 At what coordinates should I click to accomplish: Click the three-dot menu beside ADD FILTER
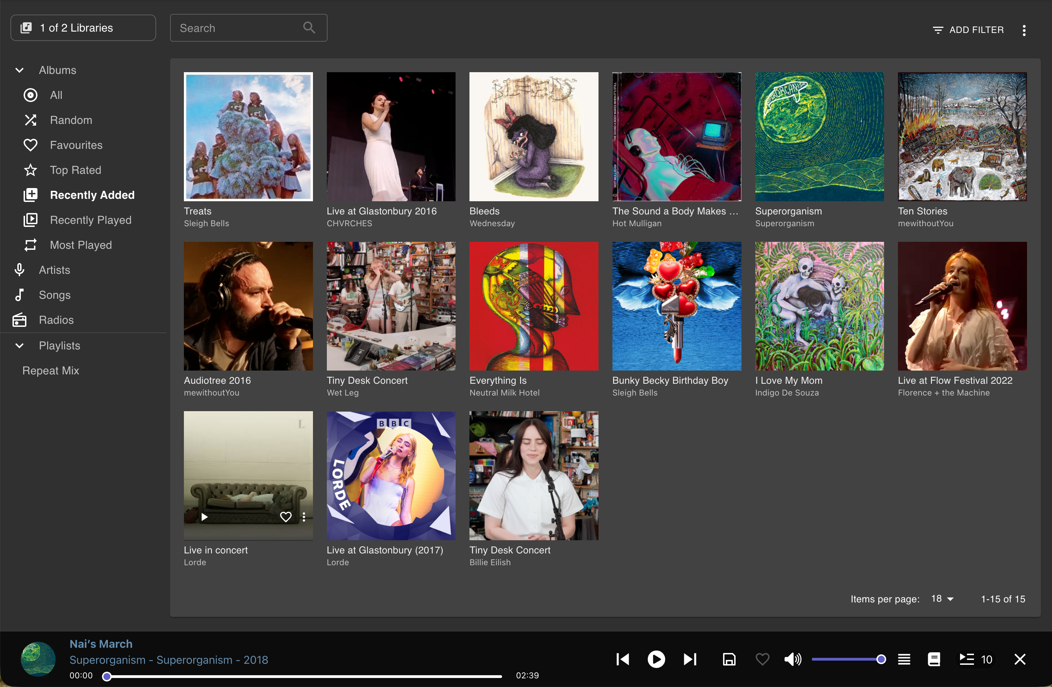pos(1024,30)
